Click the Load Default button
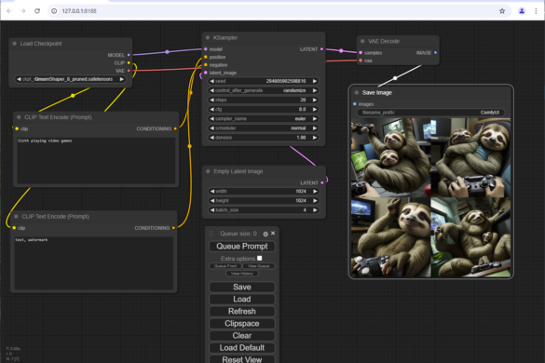Screen dimensions: 545x363 [x=242, y=348]
